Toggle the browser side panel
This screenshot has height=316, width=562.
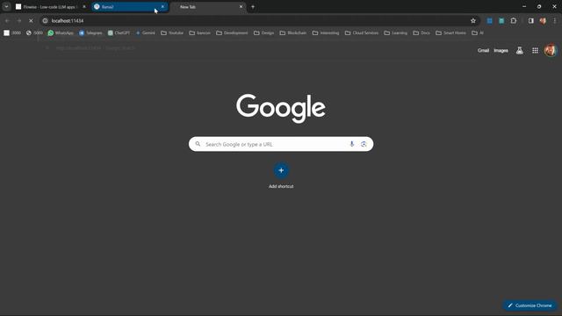tap(530, 21)
